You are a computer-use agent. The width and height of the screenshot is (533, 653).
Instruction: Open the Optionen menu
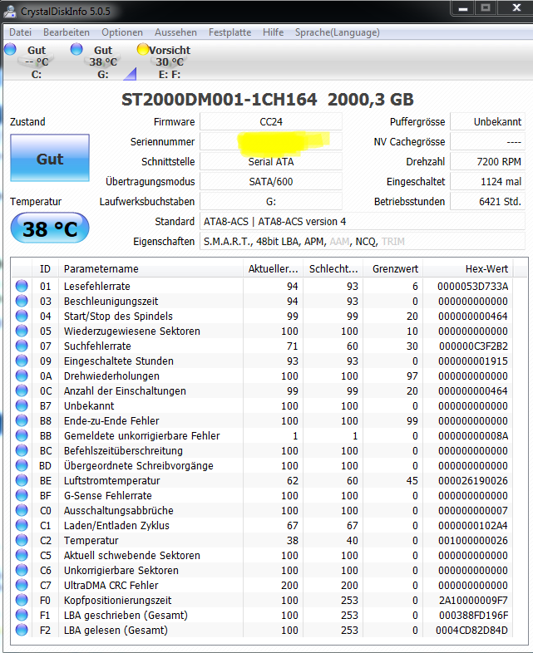coord(122,32)
